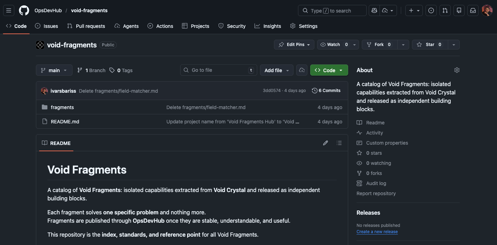Open About settings gear icon

(457, 70)
